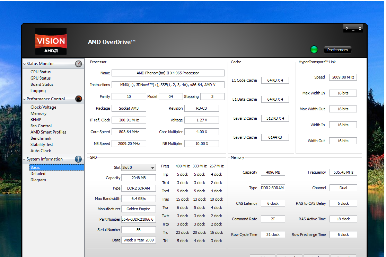Image resolution: width=386 pixels, height=257 pixels.
Task: Open AMD Smart Profiles
Action: point(48,132)
